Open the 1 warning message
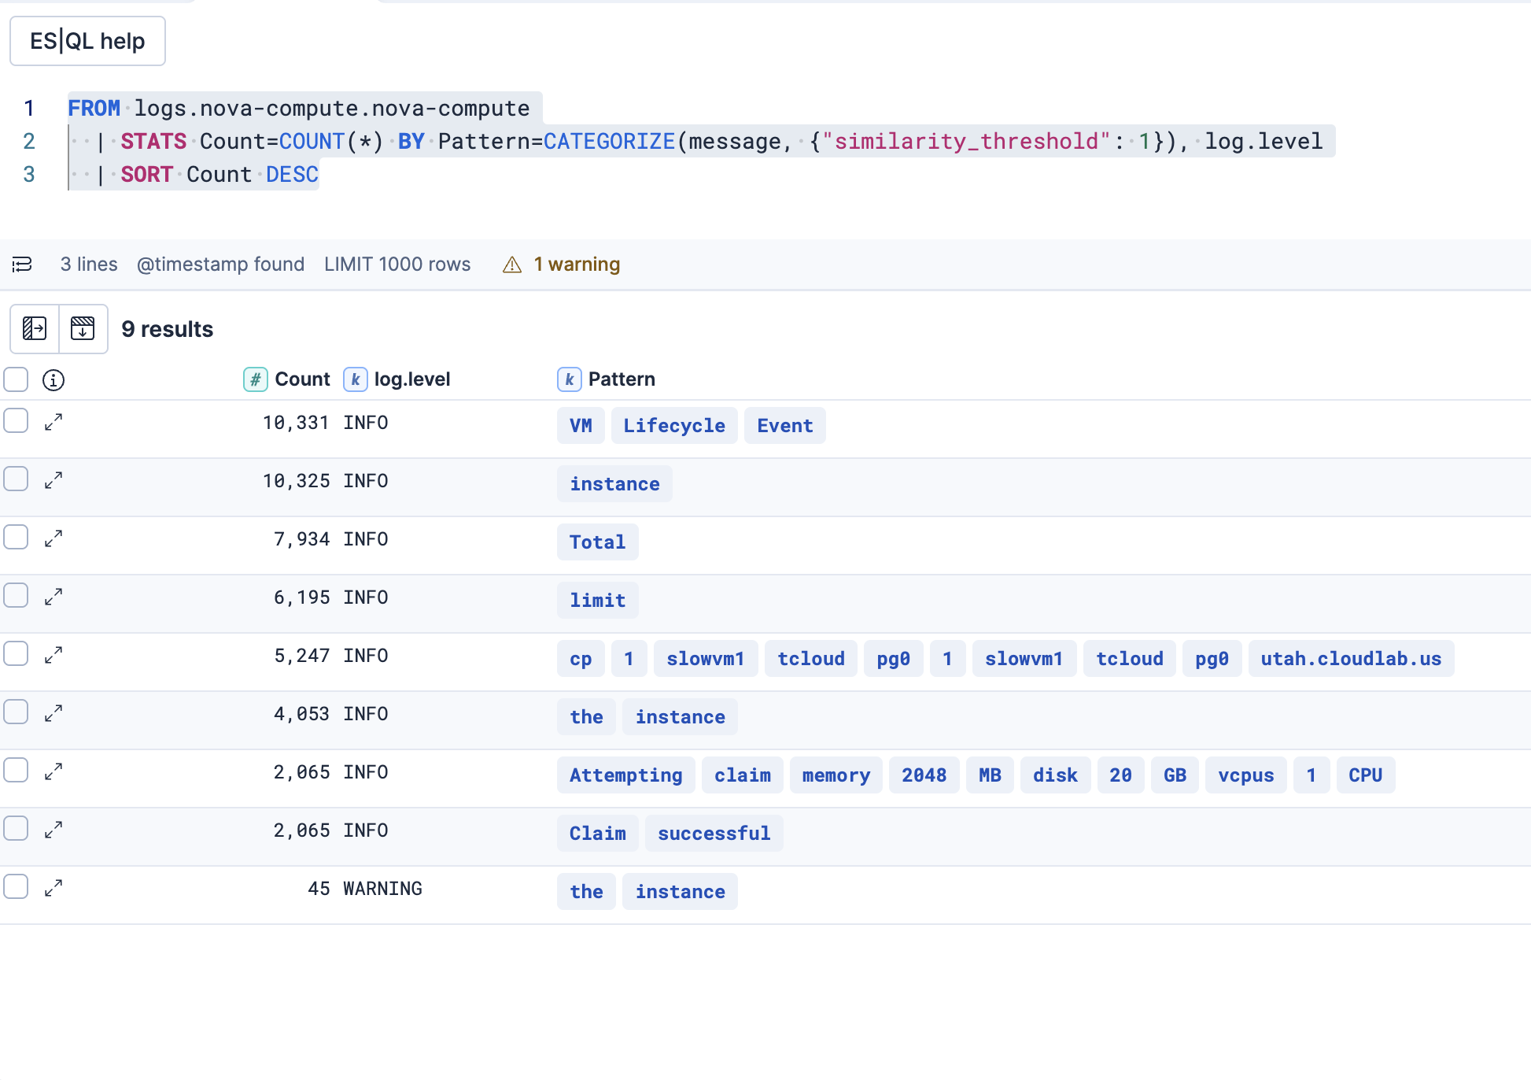Viewport: 1531px width, 1080px height. pyautogui.click(x=577, y=264)
